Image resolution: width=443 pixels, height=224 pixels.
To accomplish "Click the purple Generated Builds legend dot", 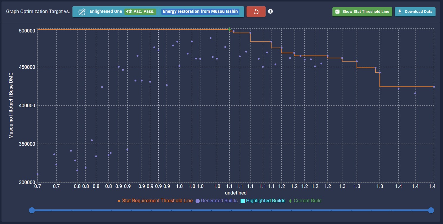I will click(197, 200).
